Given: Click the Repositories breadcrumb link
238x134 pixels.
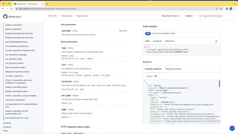Looking at the screenshot, I should 67,16.
